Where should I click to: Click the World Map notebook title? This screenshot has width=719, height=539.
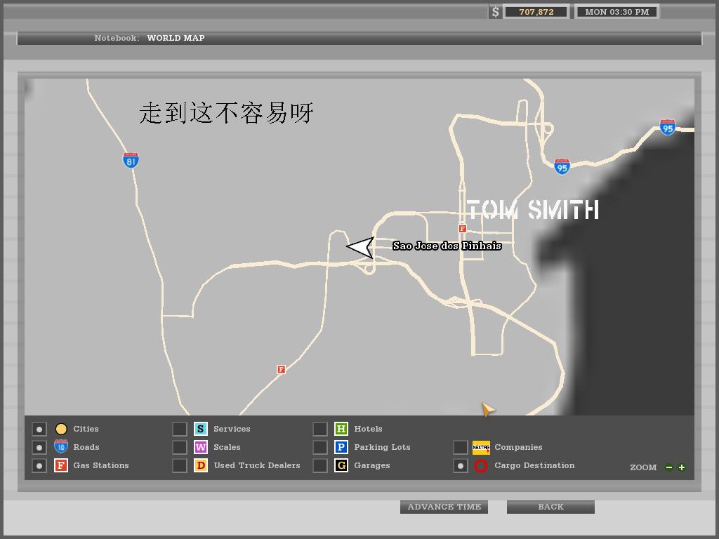(176, 38)
